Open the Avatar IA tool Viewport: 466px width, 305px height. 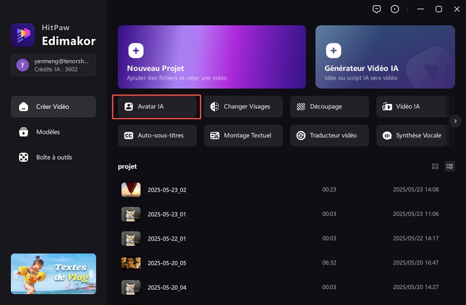[x=157, y=107]
